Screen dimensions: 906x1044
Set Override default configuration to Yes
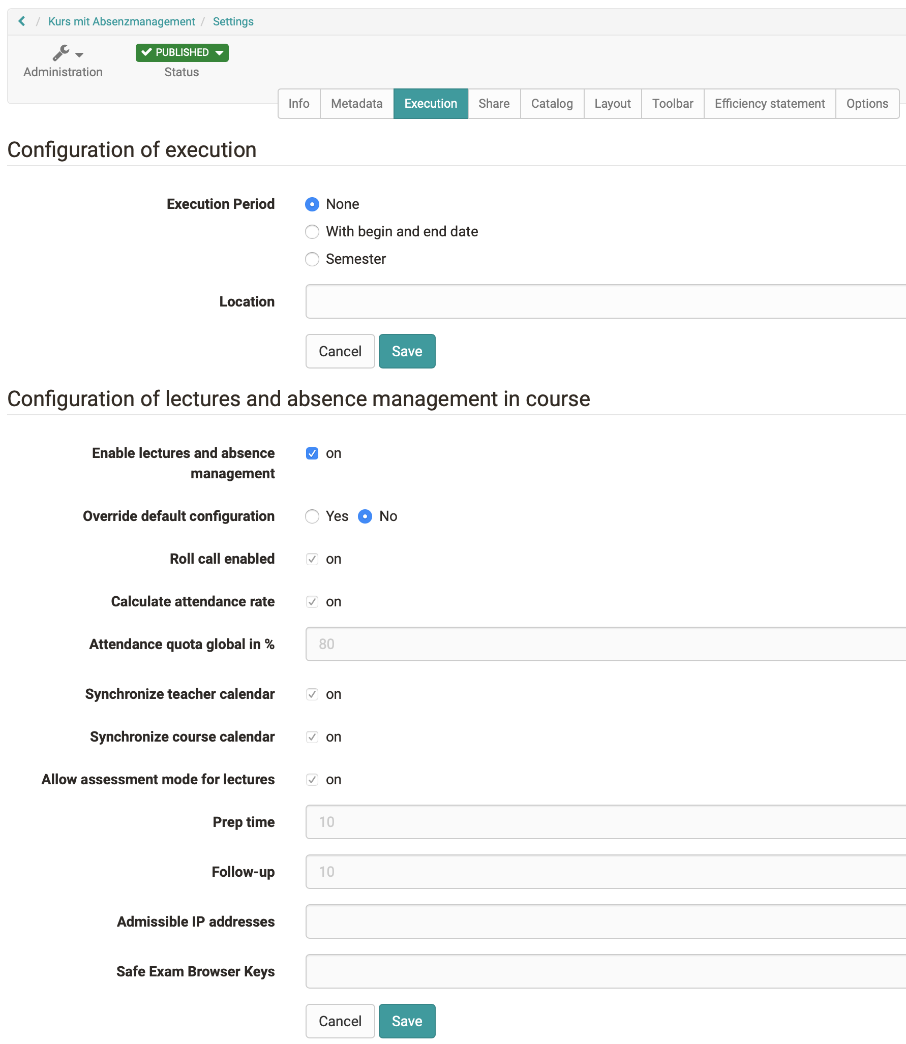tap(312, 516)
